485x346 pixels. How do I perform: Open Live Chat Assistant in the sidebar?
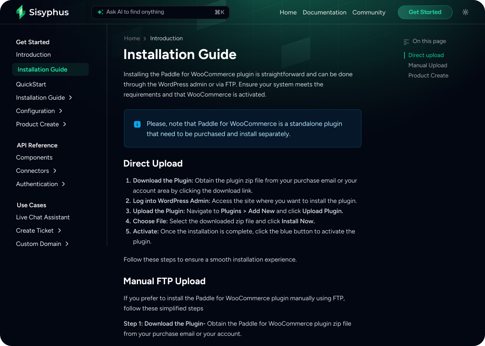tap(43, 217)
